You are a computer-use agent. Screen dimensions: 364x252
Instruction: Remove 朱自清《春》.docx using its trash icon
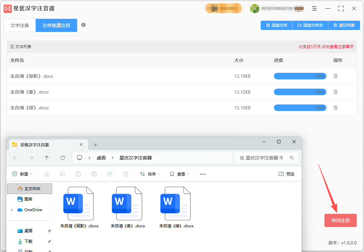[335, 92]
